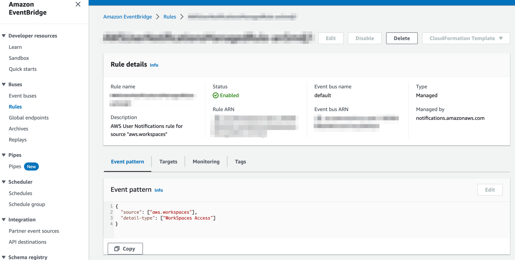
Task: Open the CloudFormation Template dropdown
Action: (465, 38)
